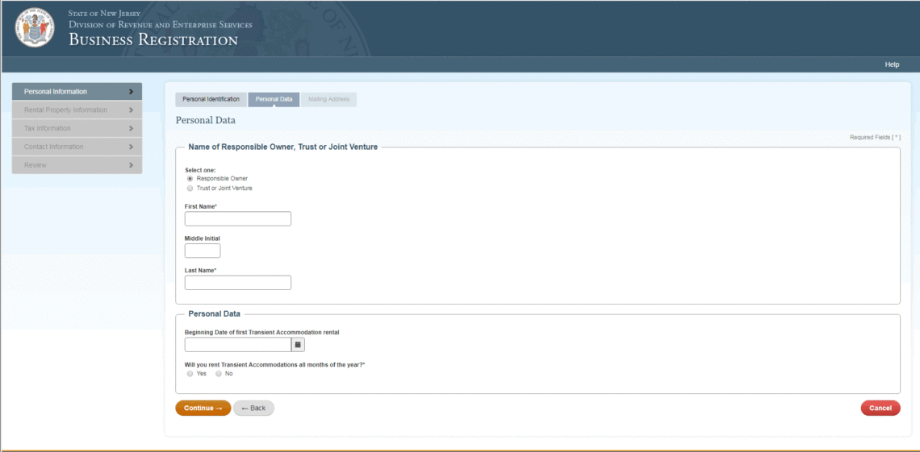The image size is (920, 452).
Task: Click the red Cancel button
Action: (880, 408)
